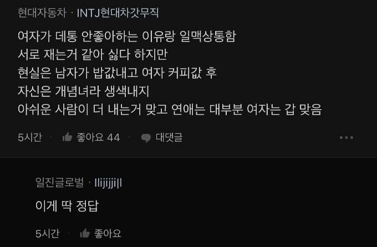Viewport: 377px width, 247px height.
Task: Click the 5시간 timestamp on the first comment
Action: coord(29,137)
